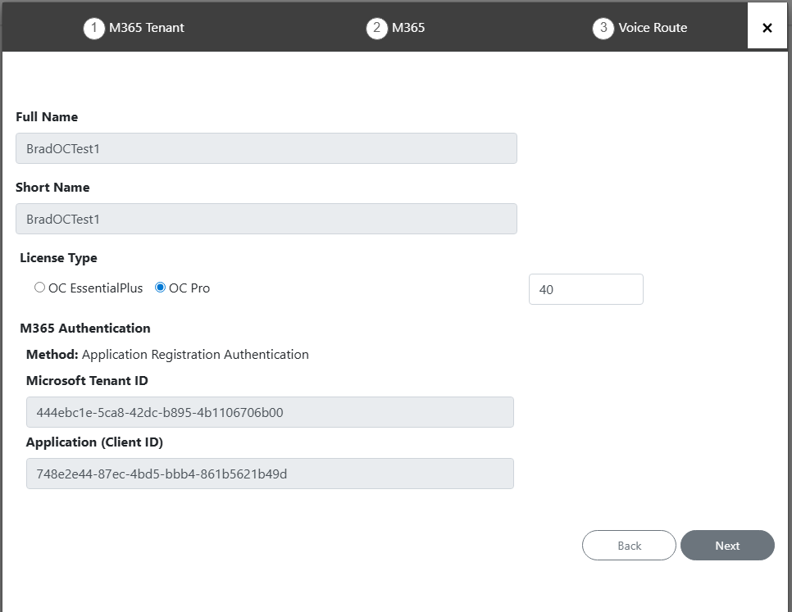The height and width of the screenshot is (612, 792).
Task: Focus the Short Name text field
Action: [x=266, y=219]
